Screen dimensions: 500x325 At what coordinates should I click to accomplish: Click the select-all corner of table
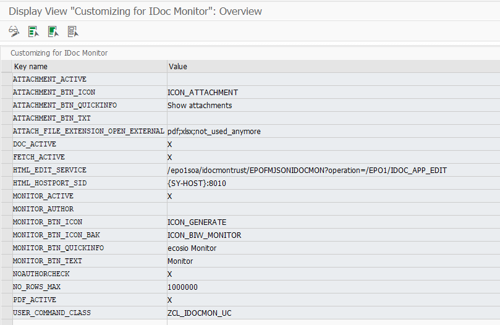click(x=7, y=66)
